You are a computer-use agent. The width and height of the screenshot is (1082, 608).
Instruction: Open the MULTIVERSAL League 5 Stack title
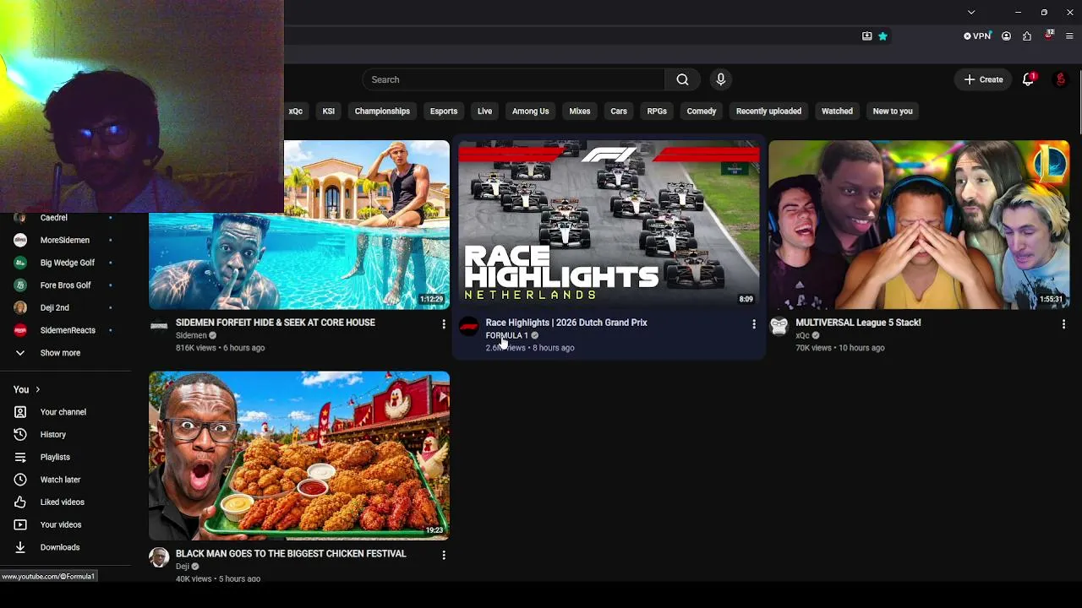click(858, 323)
